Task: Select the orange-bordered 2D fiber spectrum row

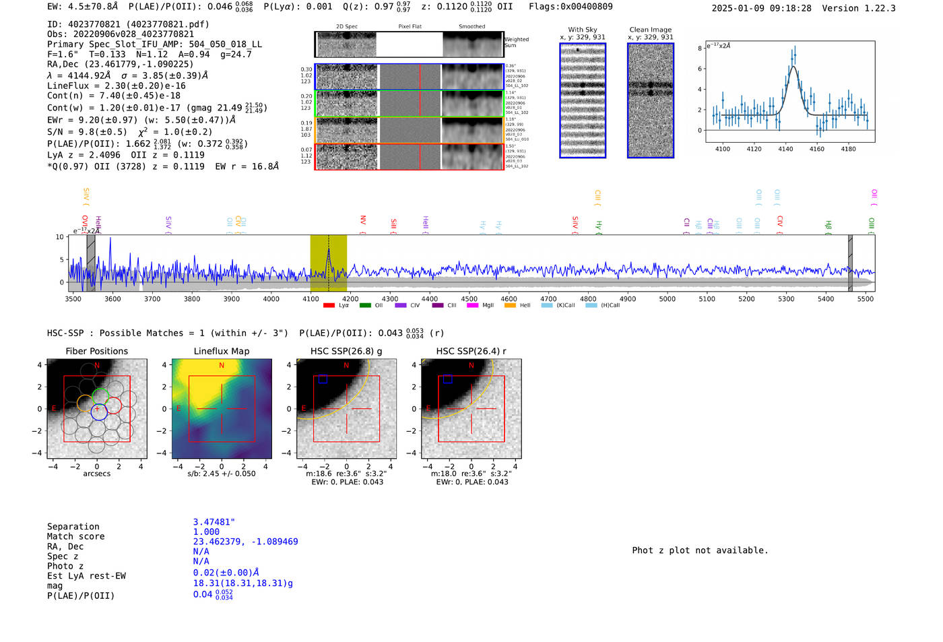Action: pyautogui.click(x=409, y=130)
